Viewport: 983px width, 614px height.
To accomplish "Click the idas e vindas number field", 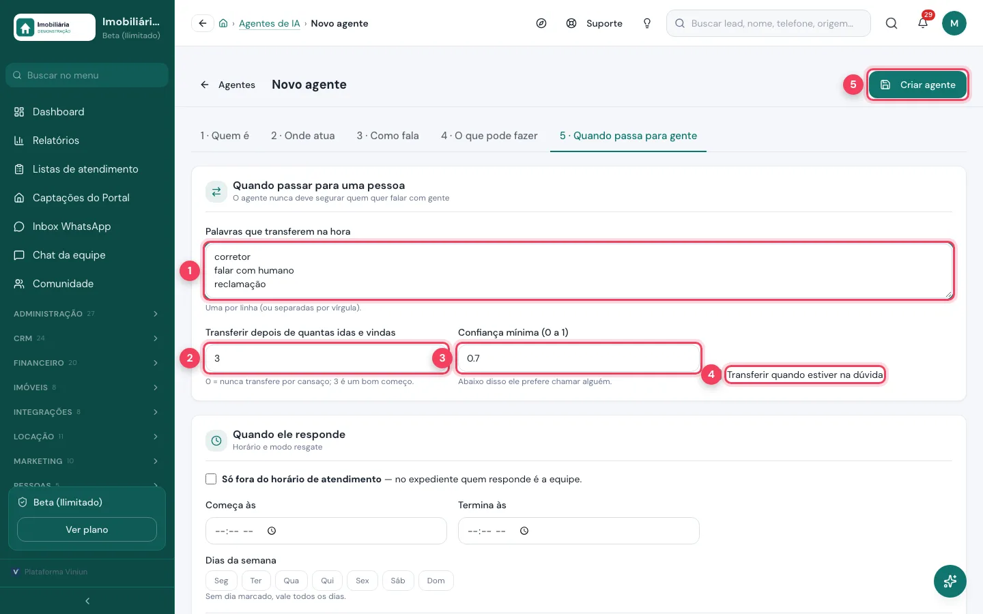I will pos(326,358).
